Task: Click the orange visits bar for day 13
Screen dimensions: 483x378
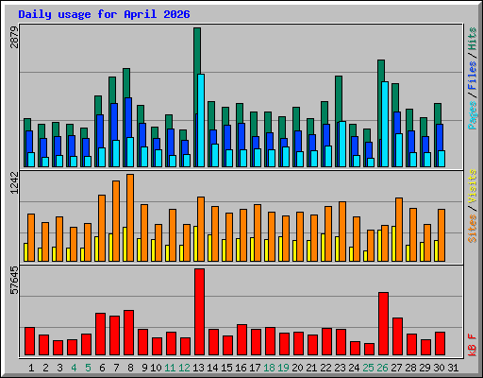Action: (x=201, y=229)
